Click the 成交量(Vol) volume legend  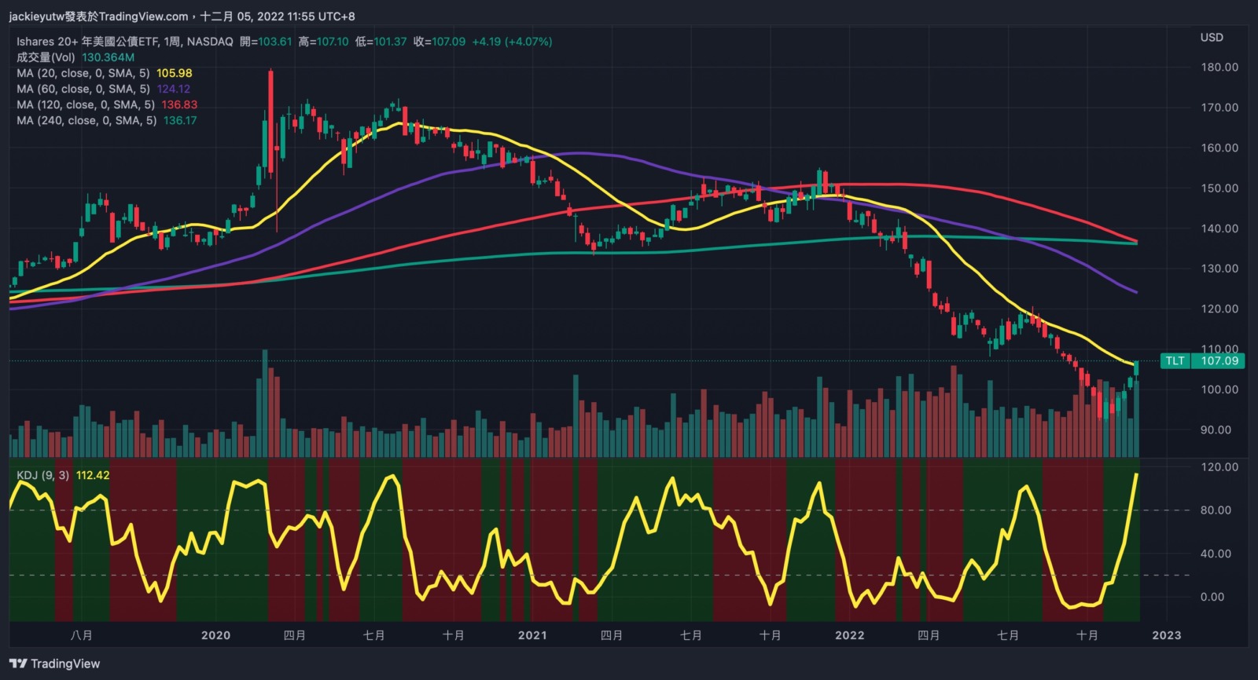pyautogui.click(x=46, y=57)
